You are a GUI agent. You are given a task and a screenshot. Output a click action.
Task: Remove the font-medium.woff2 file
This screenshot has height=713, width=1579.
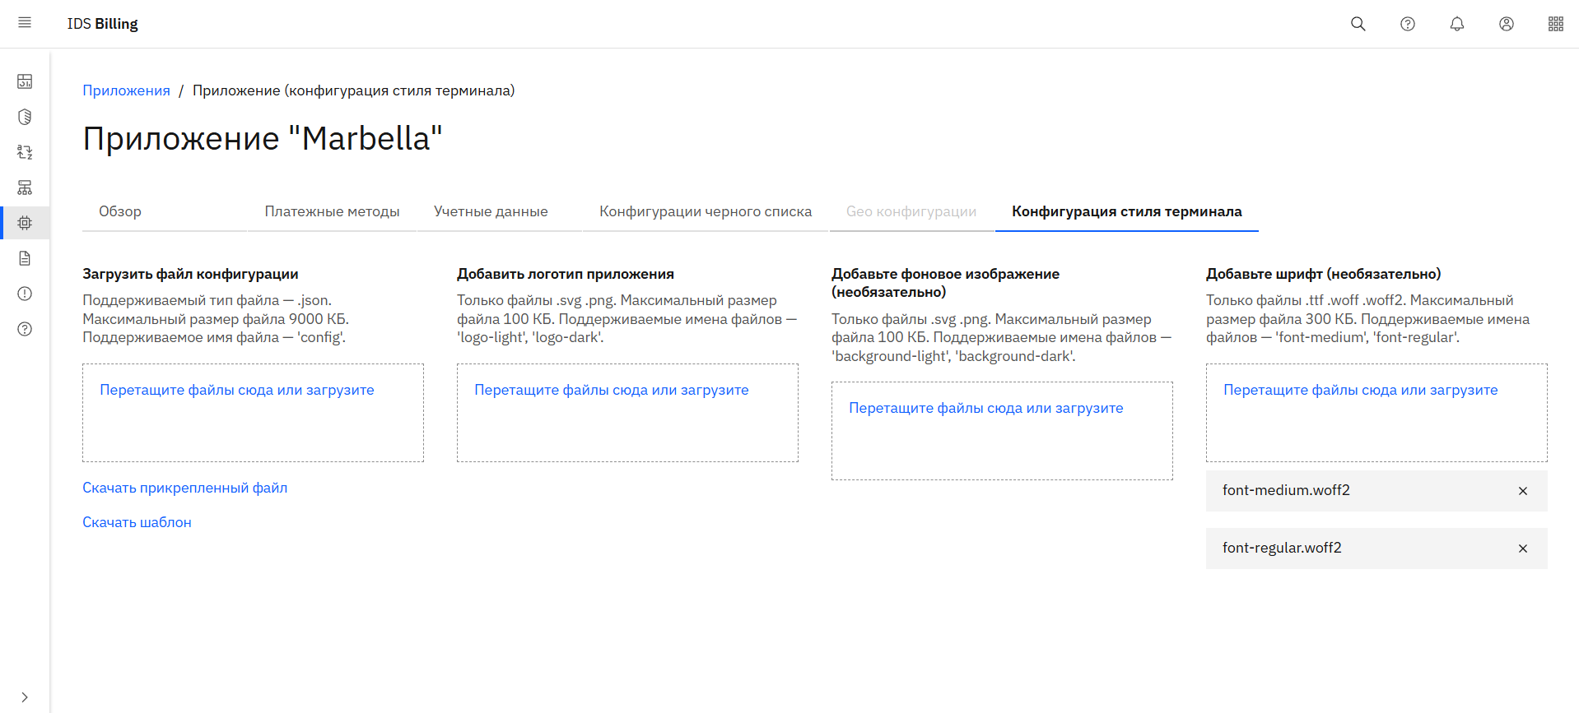[x=1522, y=491]
